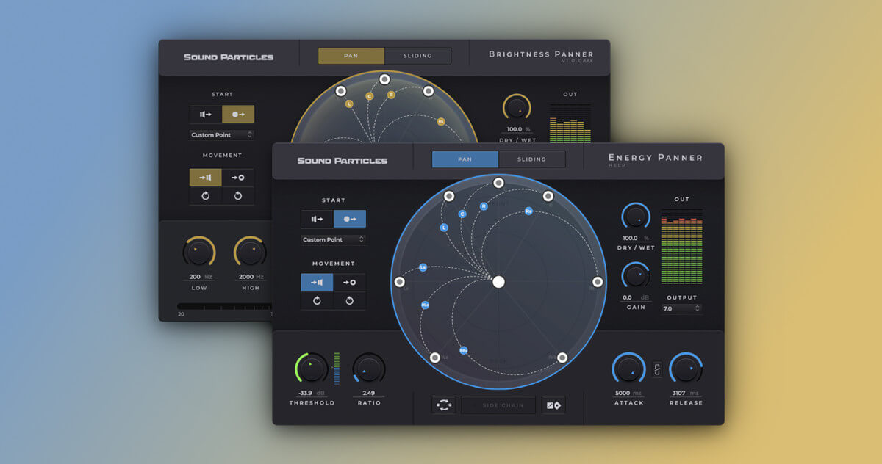Switch to Sliding tab in Energy Panner
Image resolution: width=882 pixels, height=464 pixels.
tap(531, 159)
